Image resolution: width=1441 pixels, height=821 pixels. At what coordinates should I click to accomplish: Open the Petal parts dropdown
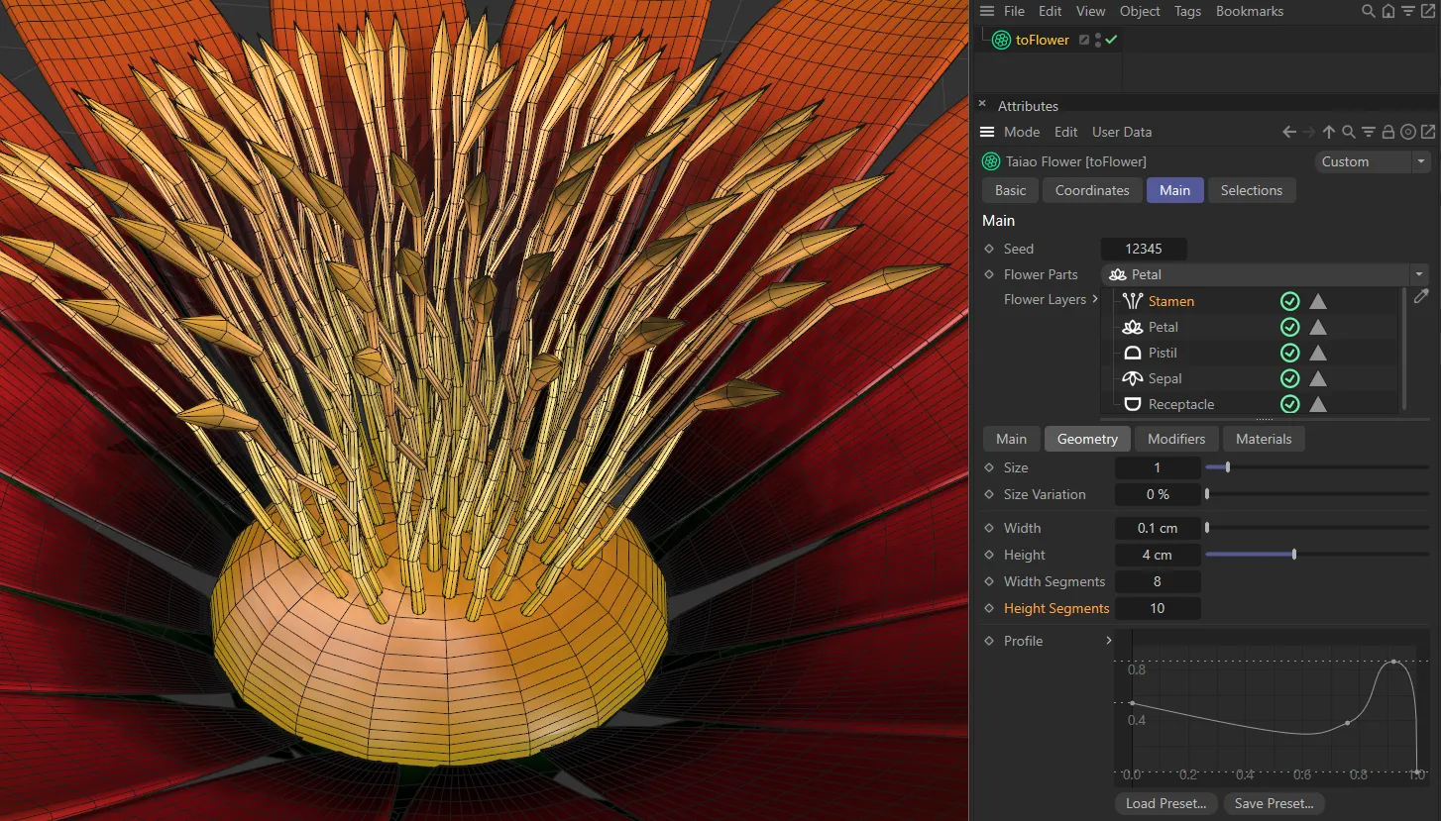pyautogui.click(x=1419, y=274)
